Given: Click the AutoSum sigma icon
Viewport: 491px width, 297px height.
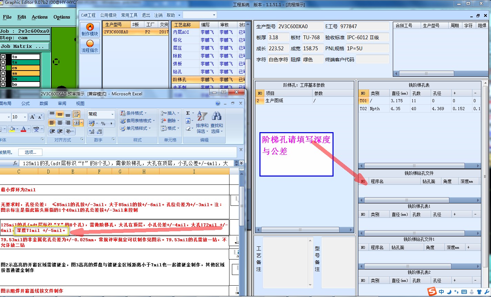Looking at the screenshot, I should [x=188, y=113].
